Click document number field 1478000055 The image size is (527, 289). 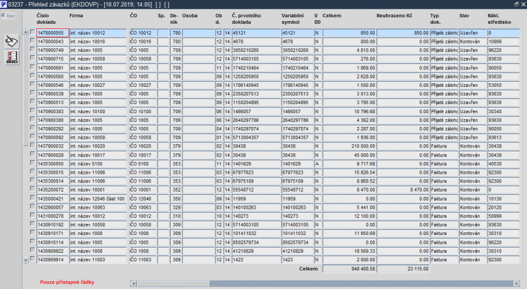tap(53, 33)
